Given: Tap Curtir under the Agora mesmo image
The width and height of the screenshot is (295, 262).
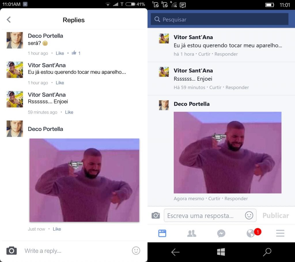Looking at the screenshot, I should tap(214, 199).
